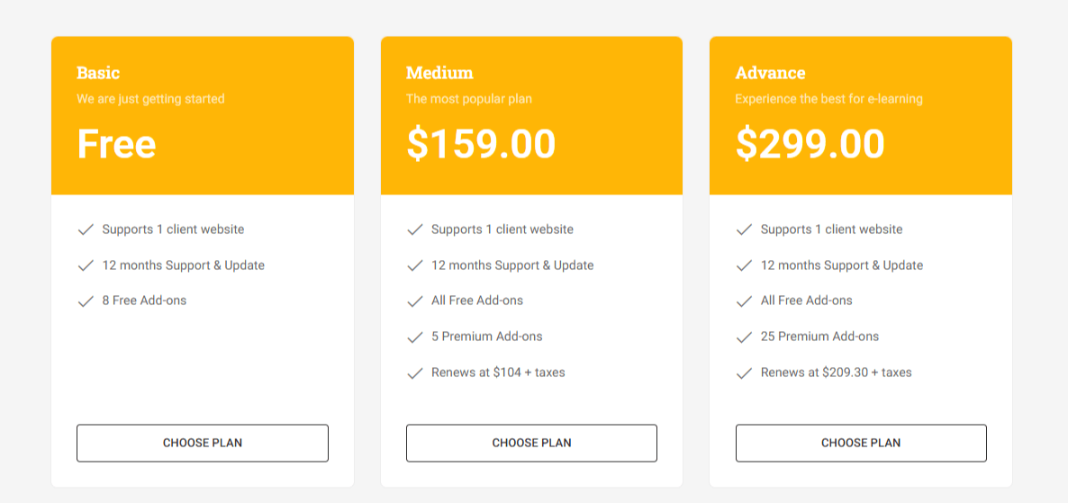Click Choose Plan button for Basic
Viewport: 1068px width, 503px height.
pyautogui.click(x=203, y=443)
